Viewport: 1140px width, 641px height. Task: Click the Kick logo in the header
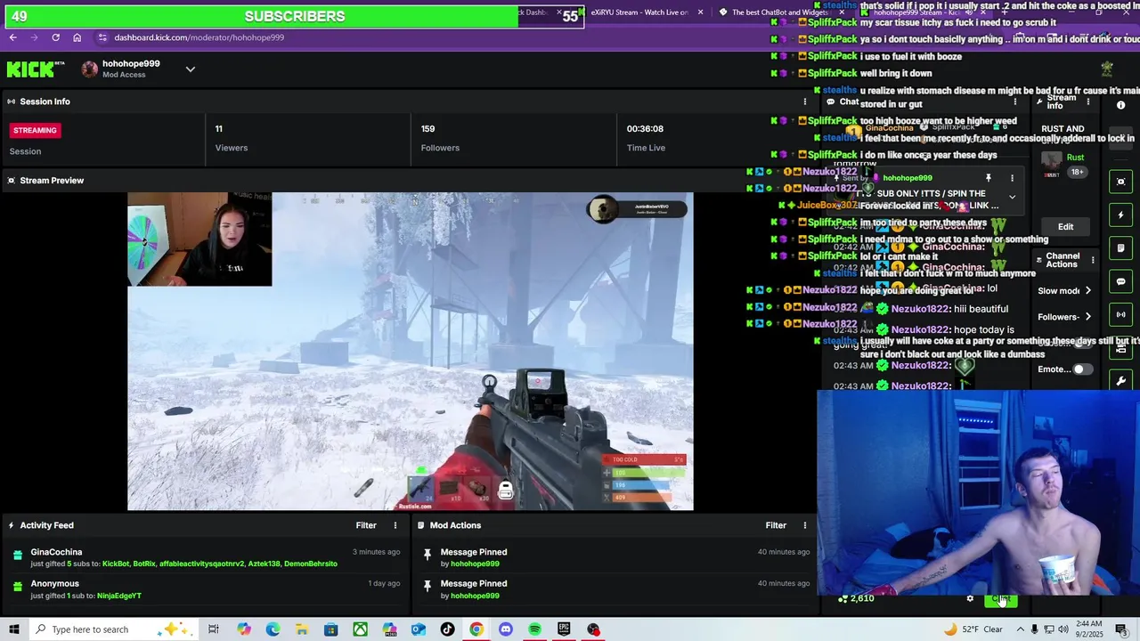pos(36,69)
